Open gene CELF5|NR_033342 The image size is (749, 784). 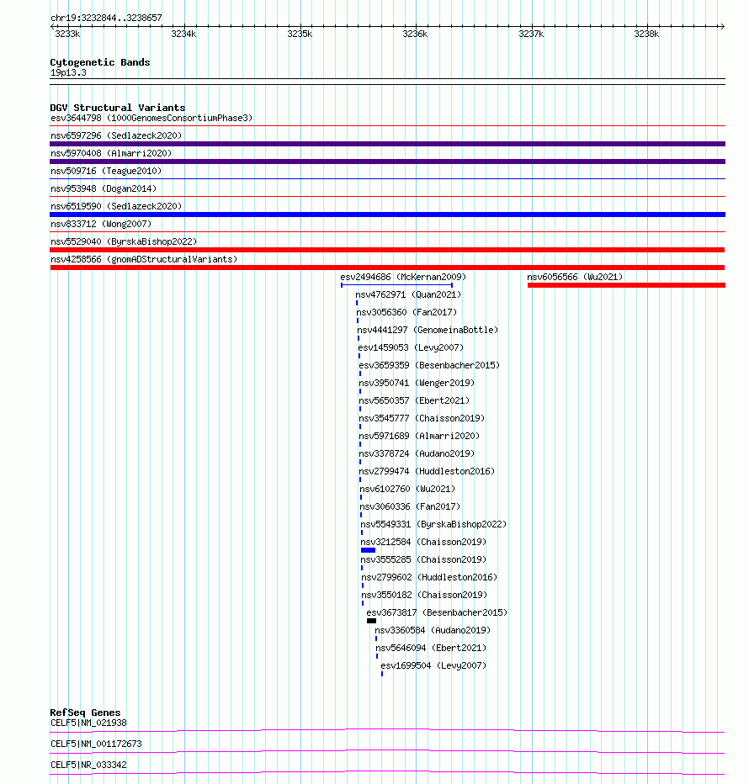tap(88, 765)
